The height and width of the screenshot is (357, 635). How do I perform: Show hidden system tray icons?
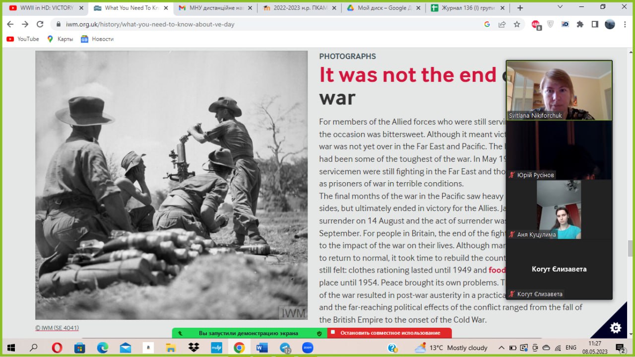[502, 348]
